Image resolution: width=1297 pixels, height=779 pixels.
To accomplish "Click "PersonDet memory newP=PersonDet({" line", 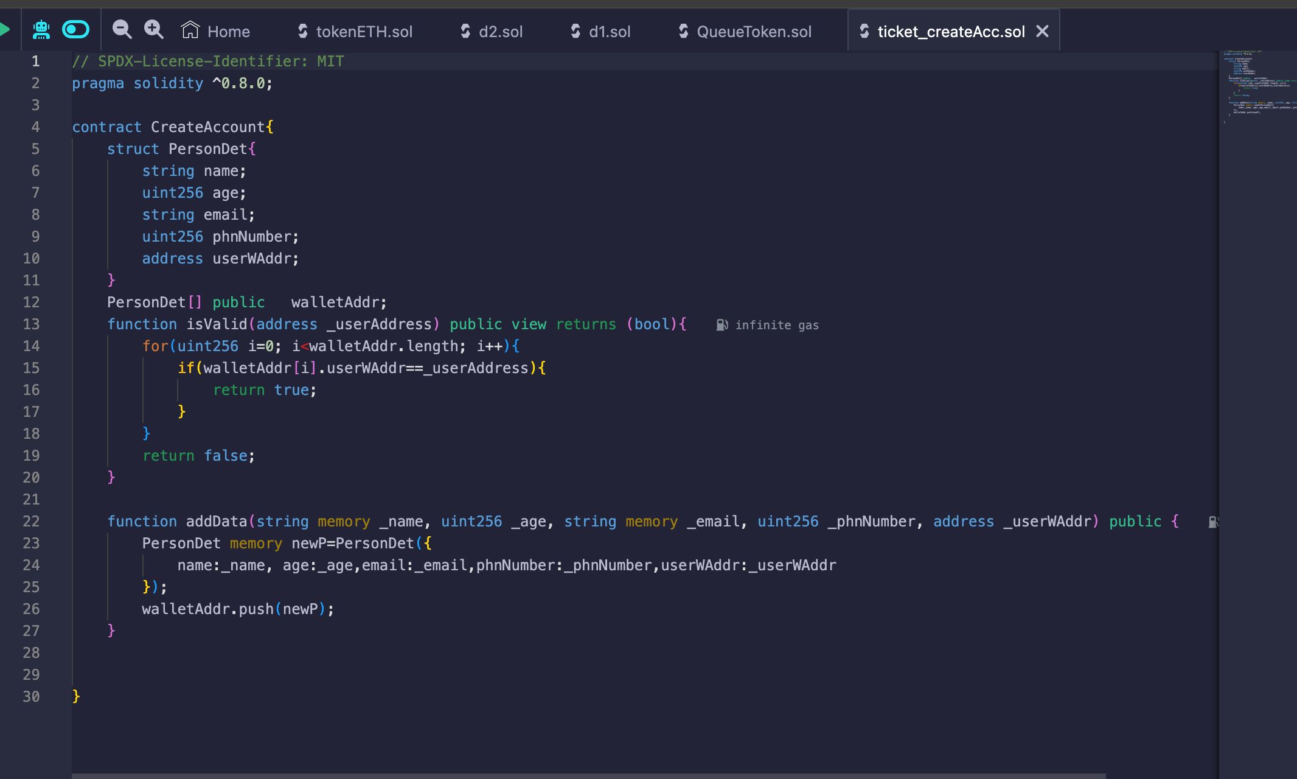I will [287, 543].
